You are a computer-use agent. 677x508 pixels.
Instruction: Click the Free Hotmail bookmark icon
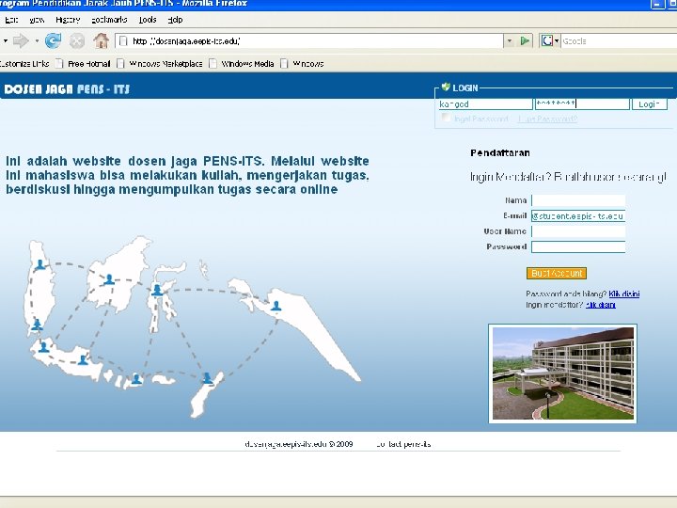click(59, 64)
